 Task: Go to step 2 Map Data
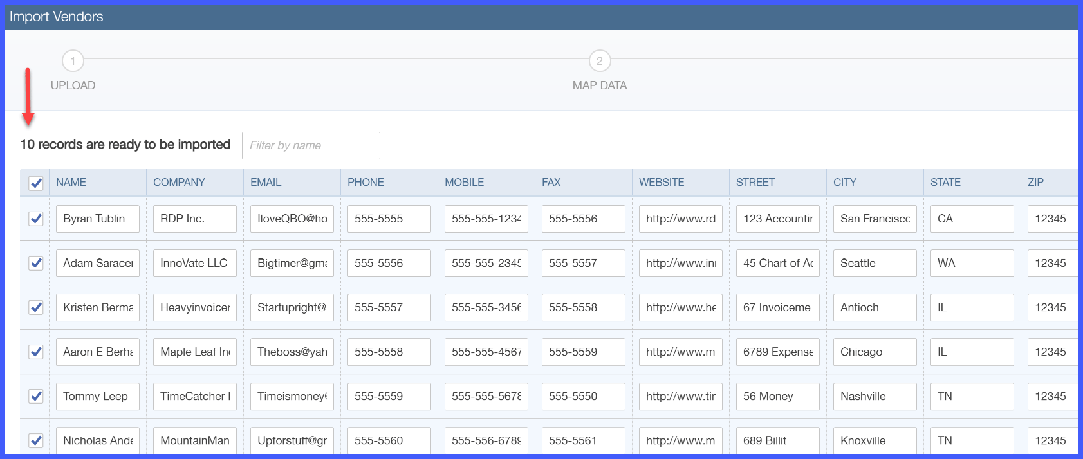(600, 61)
